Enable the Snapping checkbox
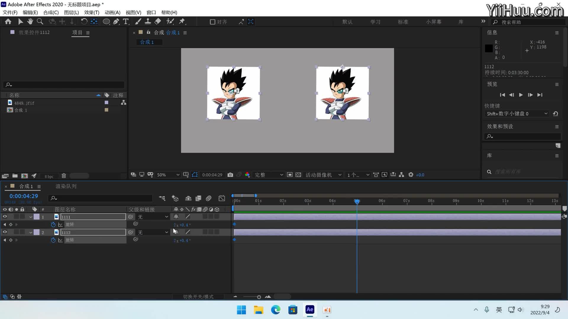This screenshot has height=319, width=568. [212, 22]
